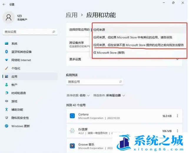The height and width of the screenshot is (153, 189).
Task: Open 游戏 settings page
Action: pyautogui.click(x=30, y=101)
